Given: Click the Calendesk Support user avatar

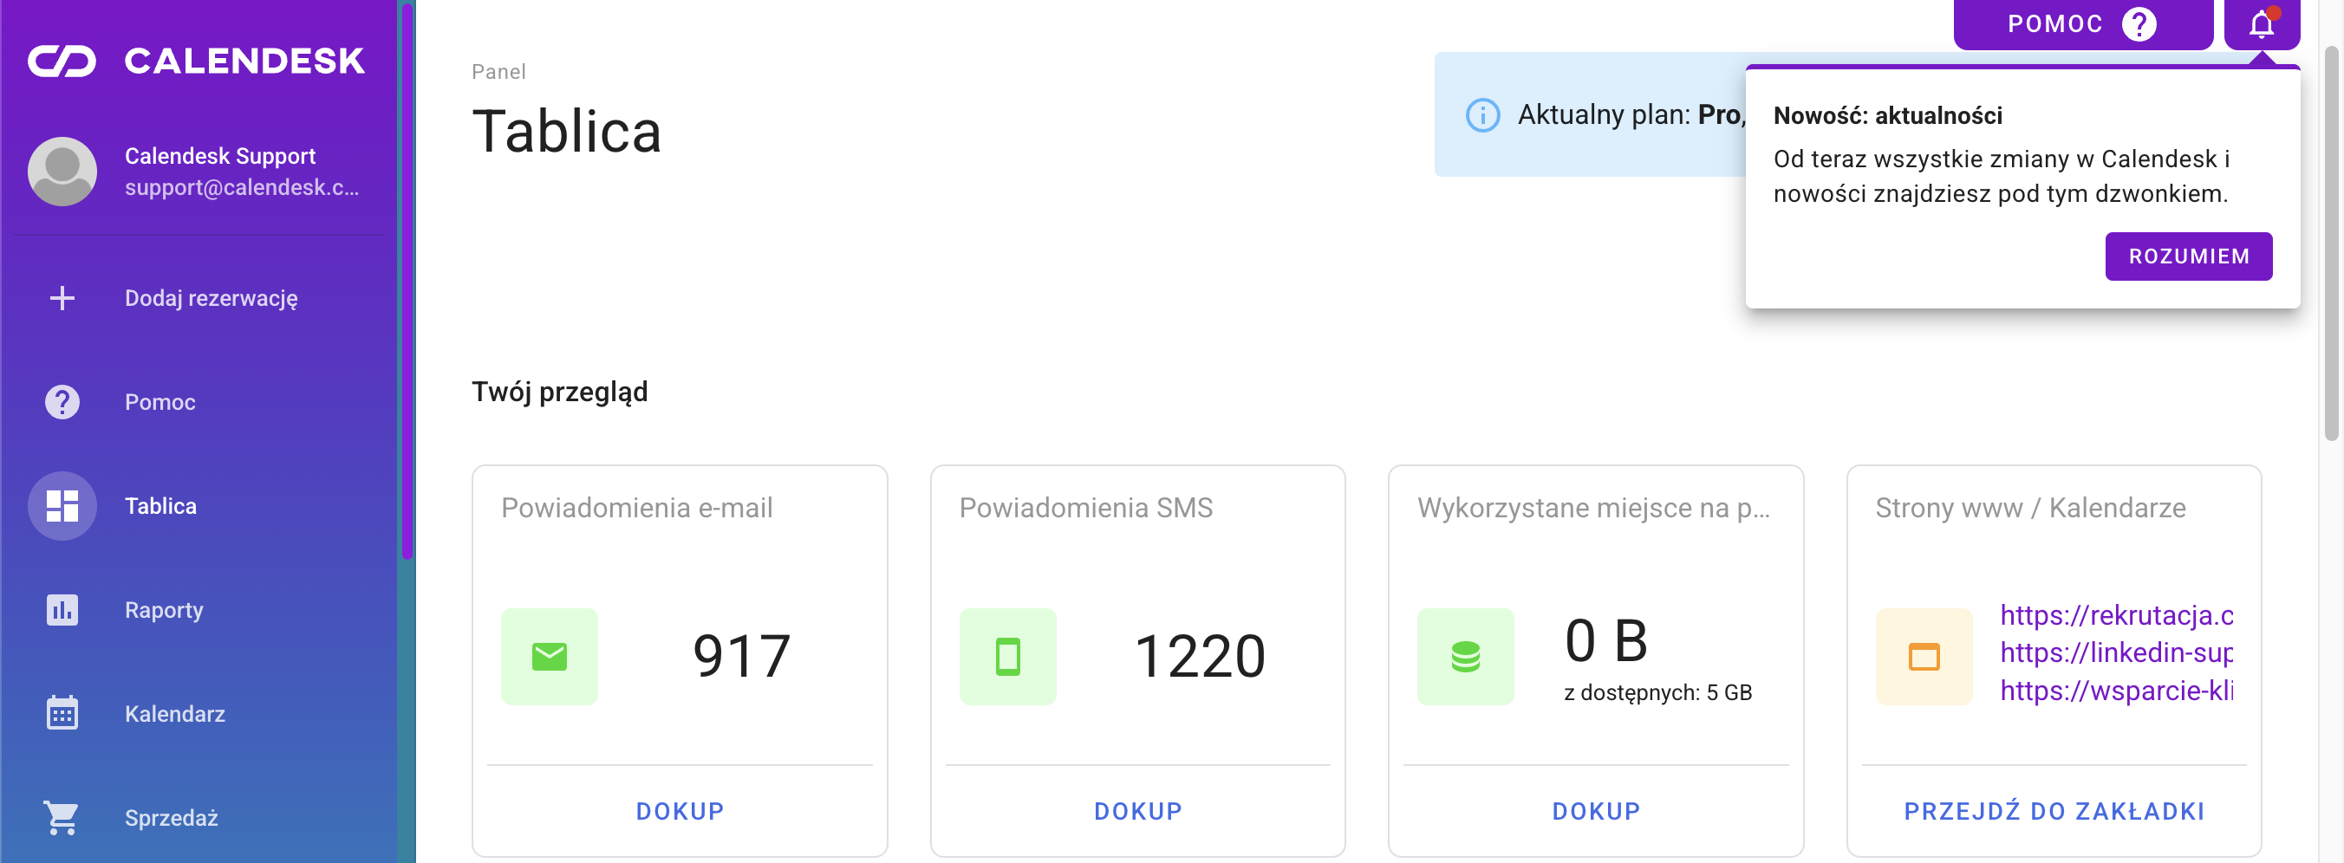Looking at the screenshot, I should (x=62, y=172).
